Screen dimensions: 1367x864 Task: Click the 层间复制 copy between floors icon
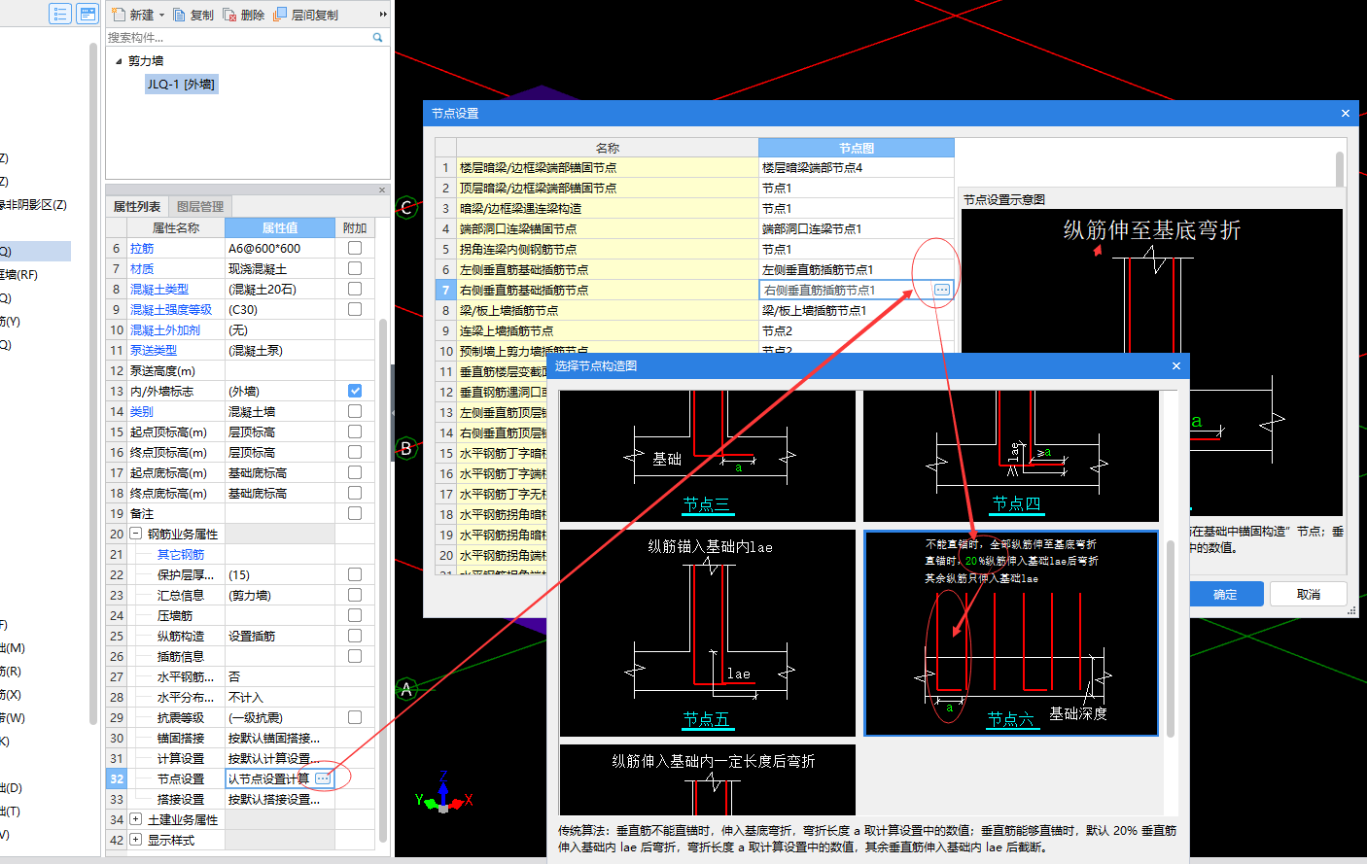(281, 15)
